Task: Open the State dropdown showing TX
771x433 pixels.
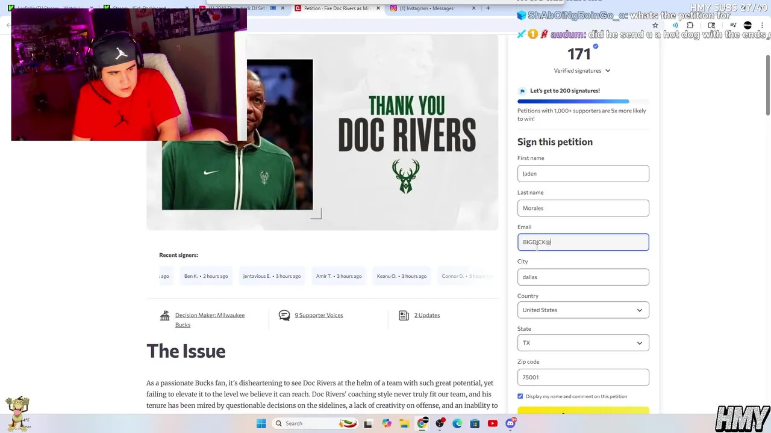Action: (583, 343)
